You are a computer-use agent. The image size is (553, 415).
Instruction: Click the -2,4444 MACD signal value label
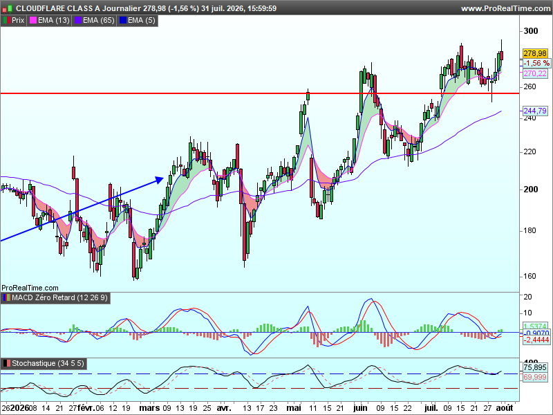click(x=536, y=340)
